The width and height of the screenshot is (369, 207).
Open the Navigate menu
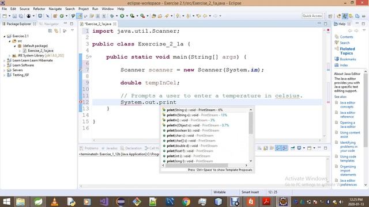(55, 9)
